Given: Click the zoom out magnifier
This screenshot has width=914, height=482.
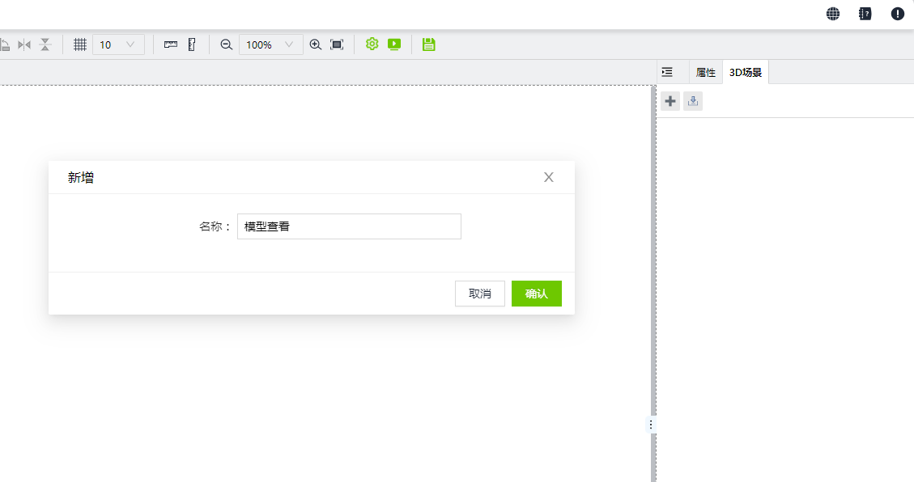Looking at the screenshot, I should coord(227,44).
